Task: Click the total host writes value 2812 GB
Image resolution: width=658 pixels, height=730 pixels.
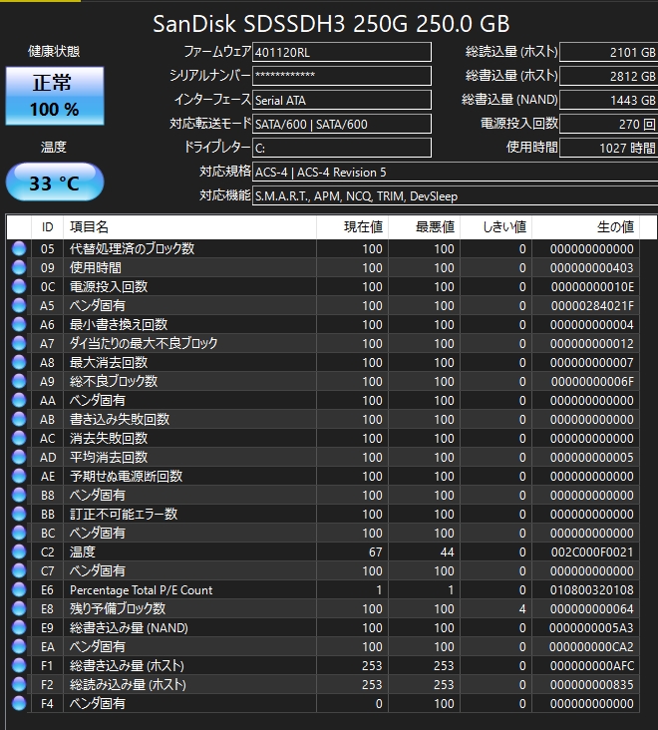Action: coord(609,76)
